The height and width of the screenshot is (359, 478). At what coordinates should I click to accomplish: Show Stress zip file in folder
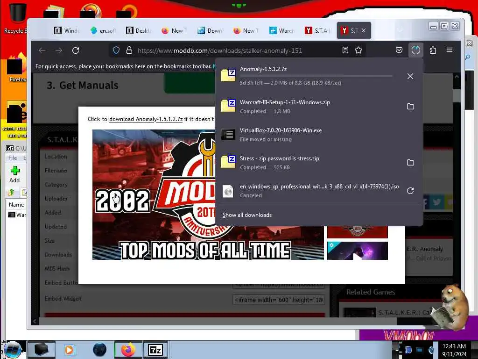(410, 162)
